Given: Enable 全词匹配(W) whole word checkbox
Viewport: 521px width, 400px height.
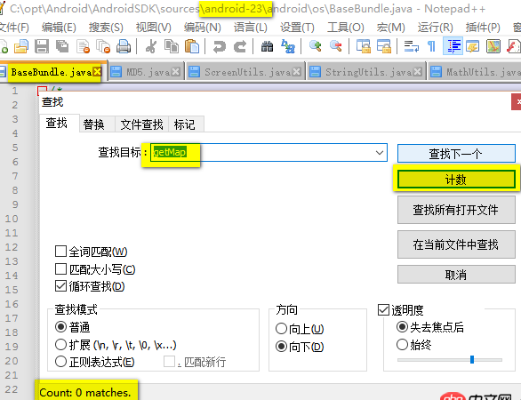Looking at the screenshot, I should click(60, 252).
